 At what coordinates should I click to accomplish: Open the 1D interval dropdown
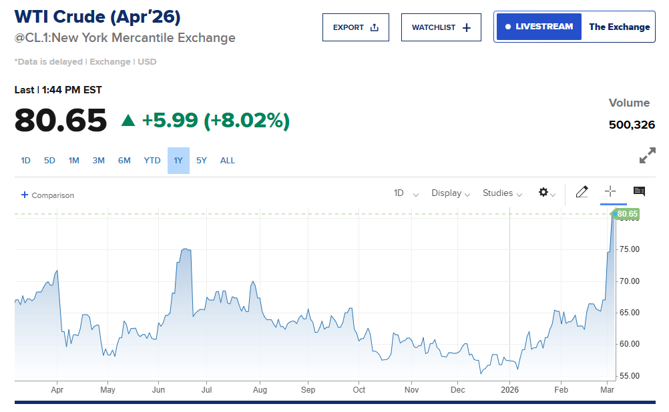[406, 193]
